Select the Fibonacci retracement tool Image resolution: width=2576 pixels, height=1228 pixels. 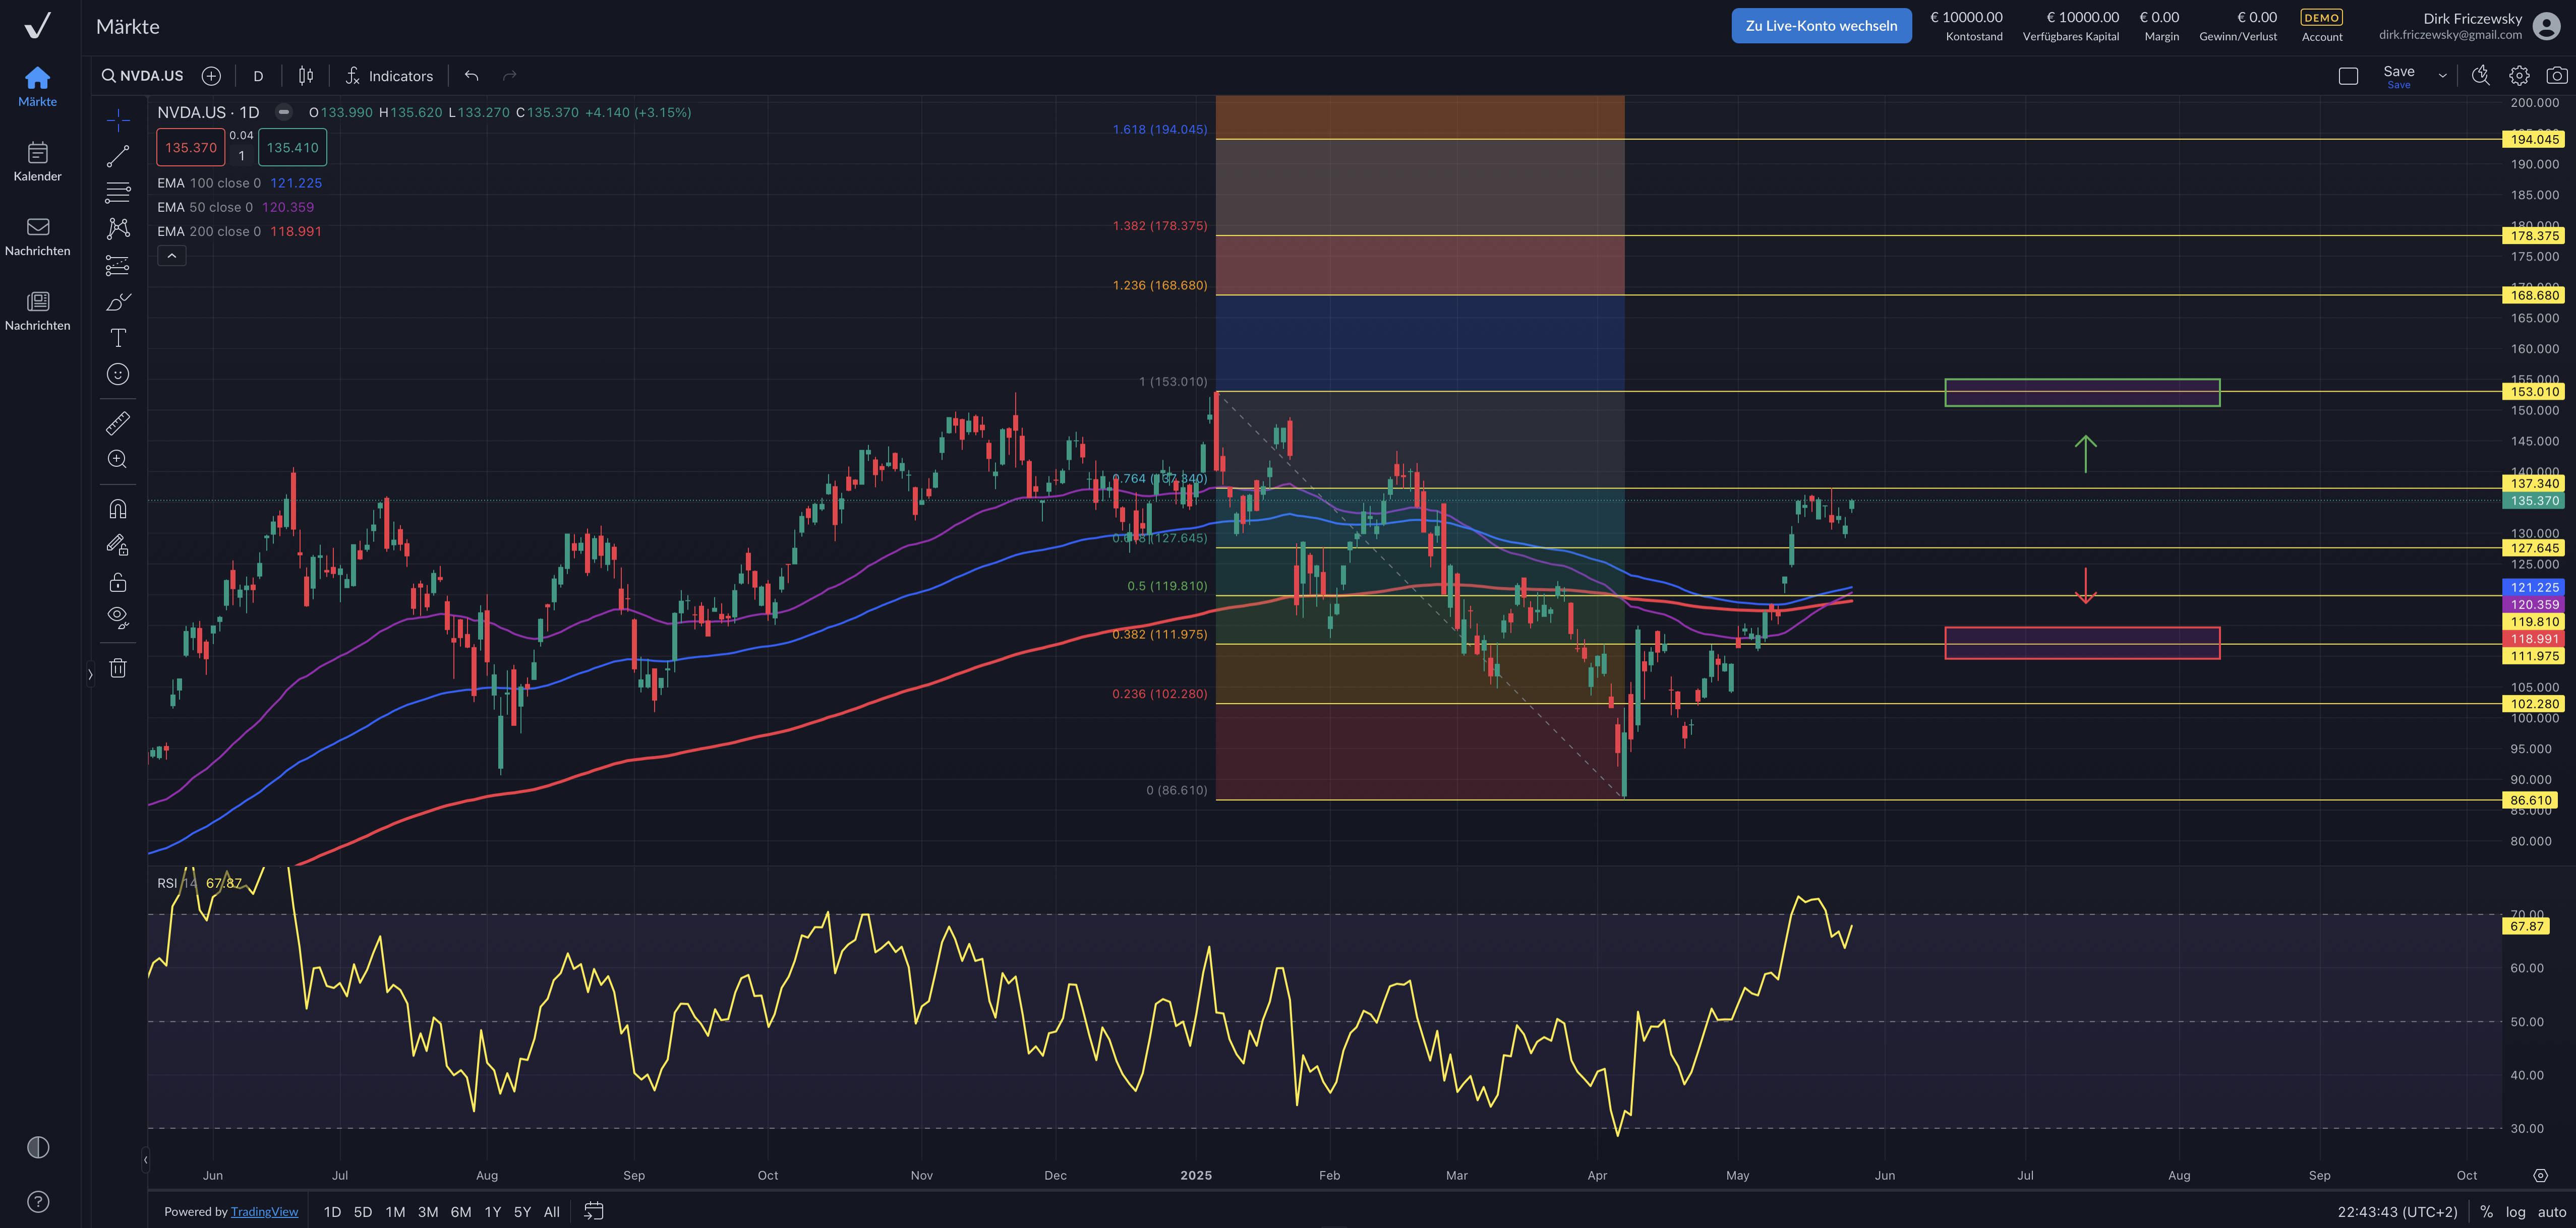pyautogui.click(x=118, y=192)
